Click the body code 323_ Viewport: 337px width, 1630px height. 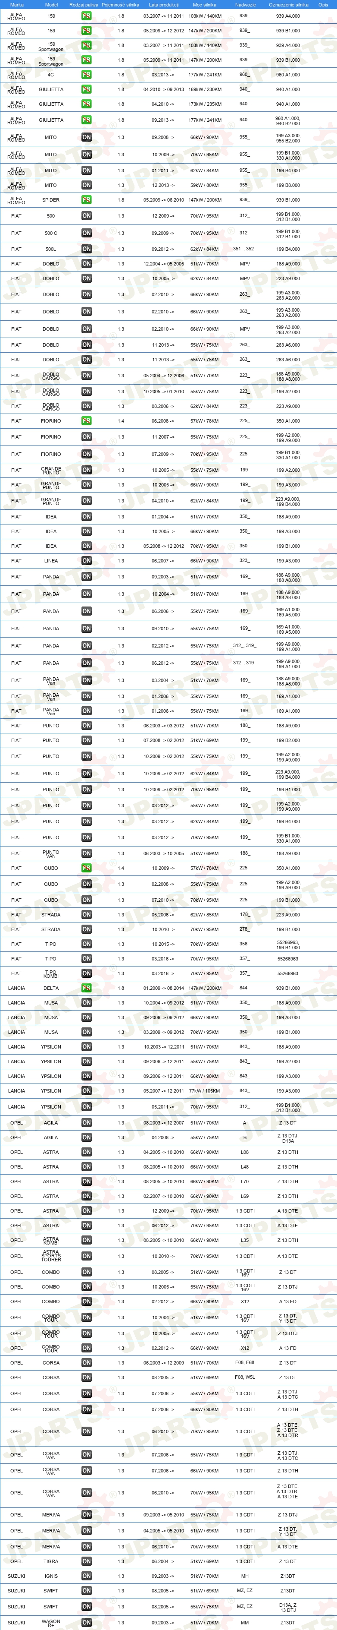[x=245, y=561]
